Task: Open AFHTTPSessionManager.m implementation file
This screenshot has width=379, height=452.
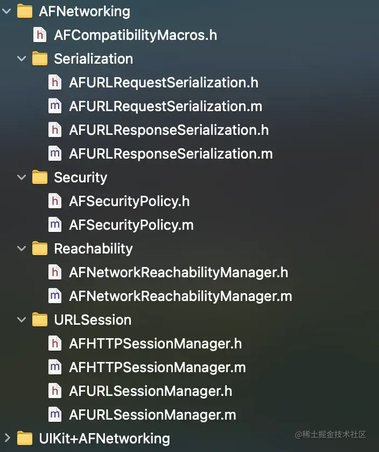Action: pyautogui.click(x=157, y=367)
